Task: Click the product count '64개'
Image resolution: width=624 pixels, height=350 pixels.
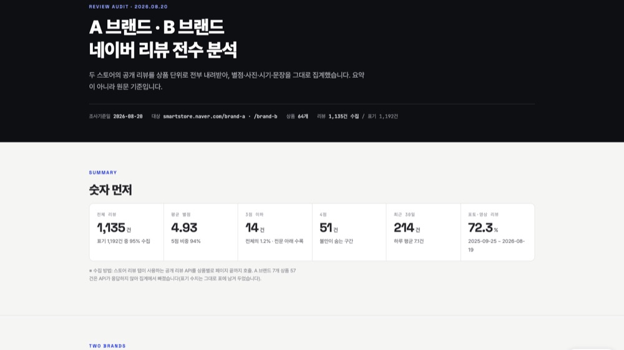Action: coord(303,116)
